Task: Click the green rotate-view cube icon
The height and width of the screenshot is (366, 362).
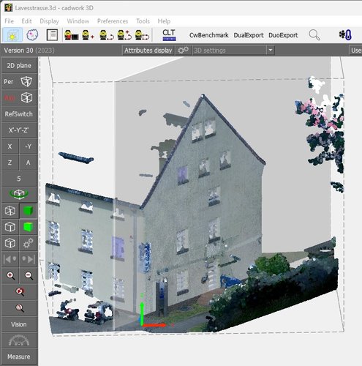Action: click(19, 195)
